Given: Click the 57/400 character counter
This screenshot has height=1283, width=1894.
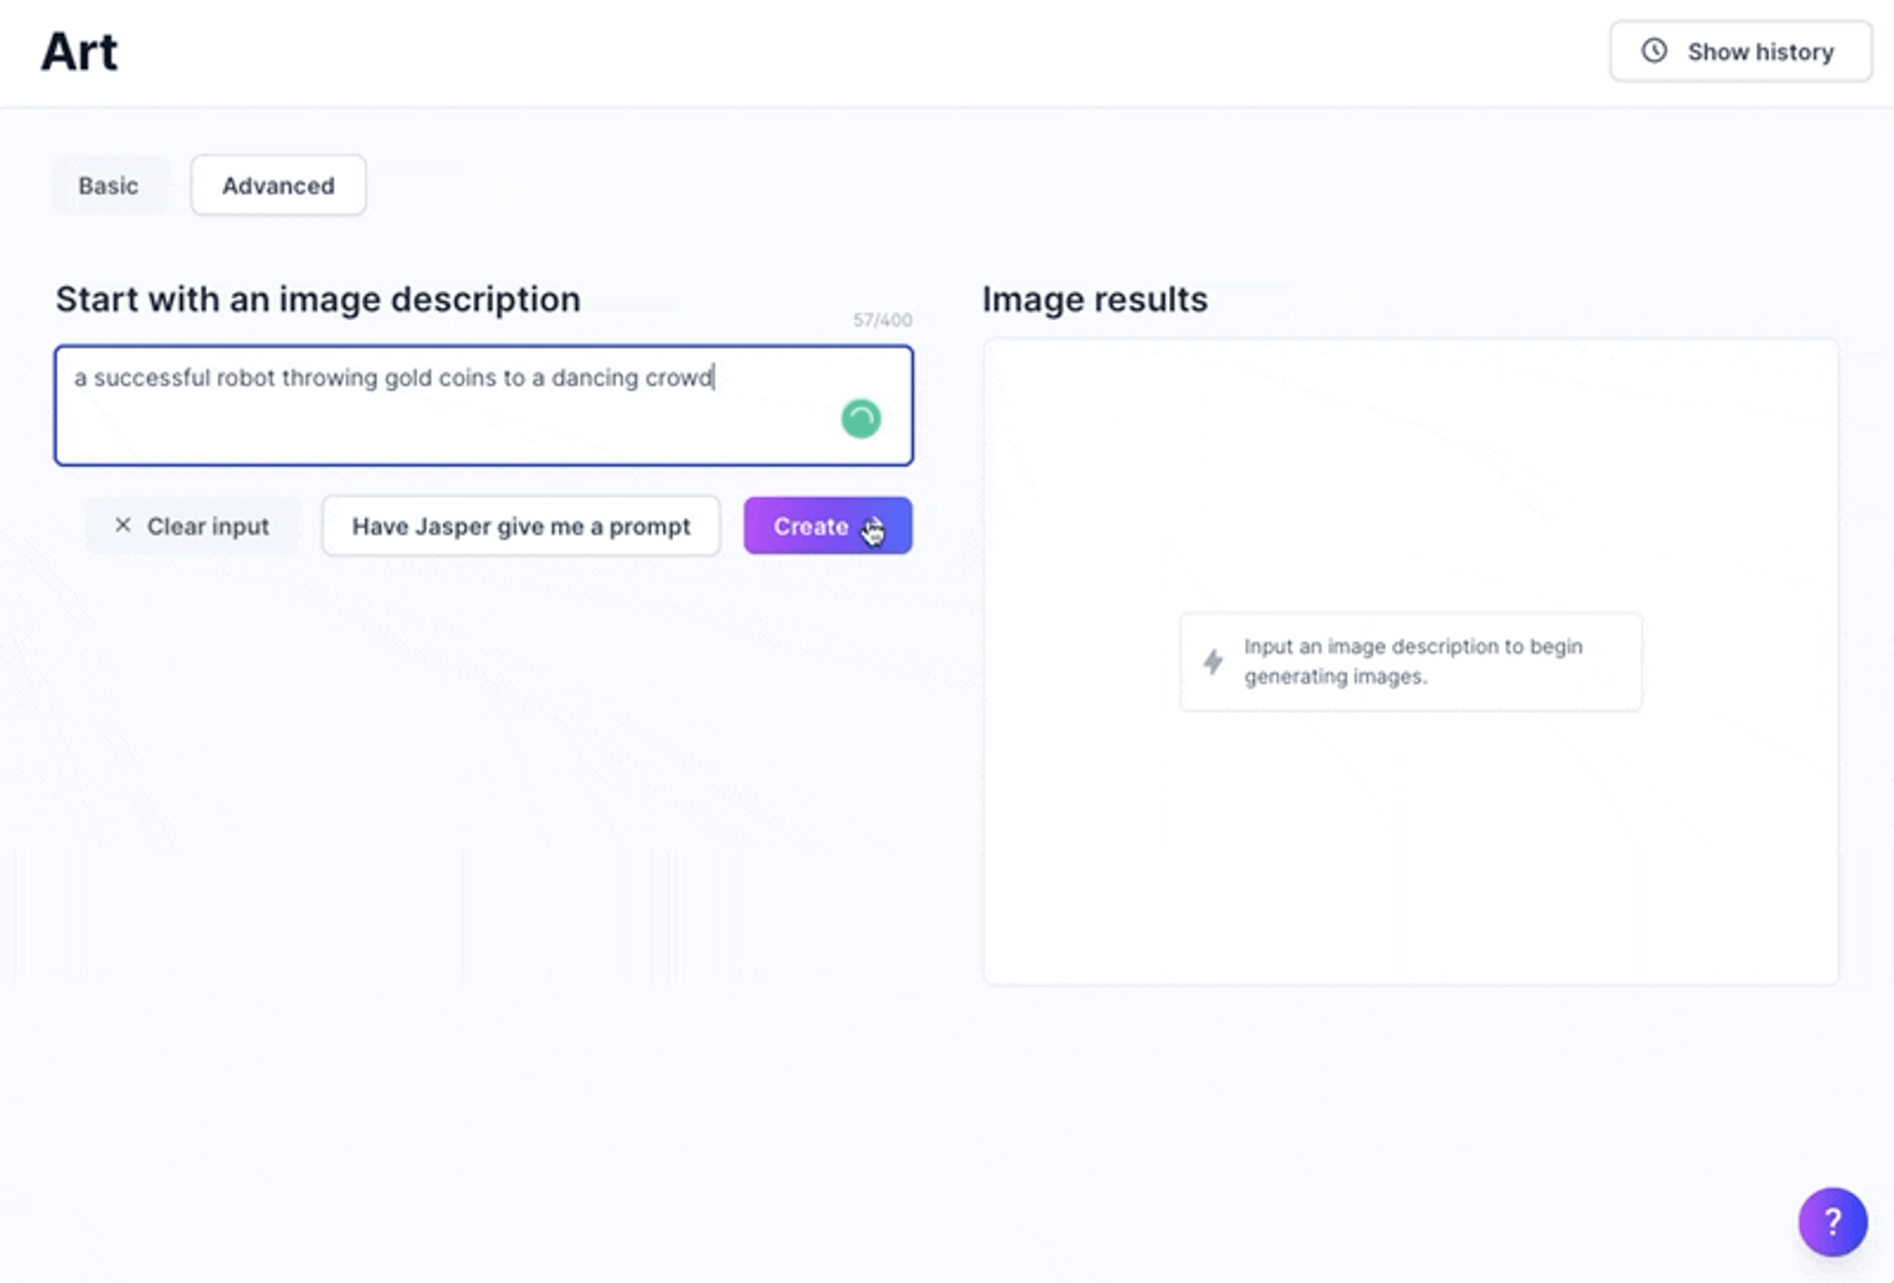Looking at the screenshot, I should tap(882, 320).
